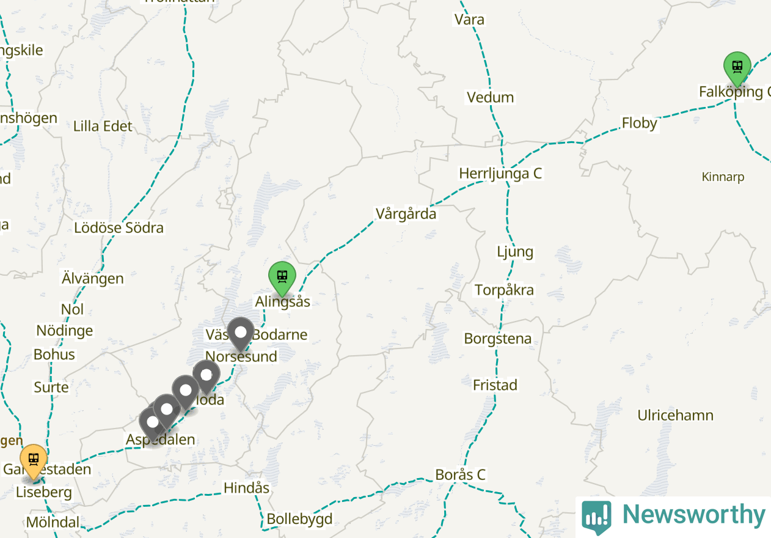This screenshot has width=771, height=538.
Task: Click the green train marker at Falköping
Action: tap(737, 67)
